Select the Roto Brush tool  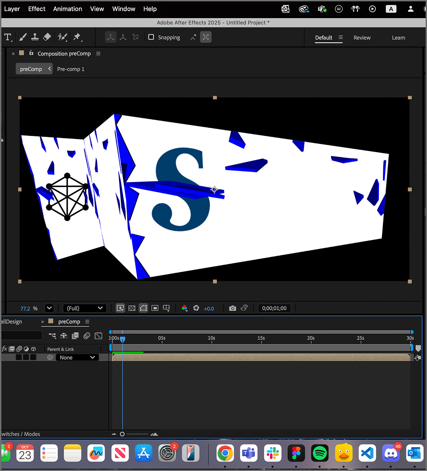click(62, 37)
